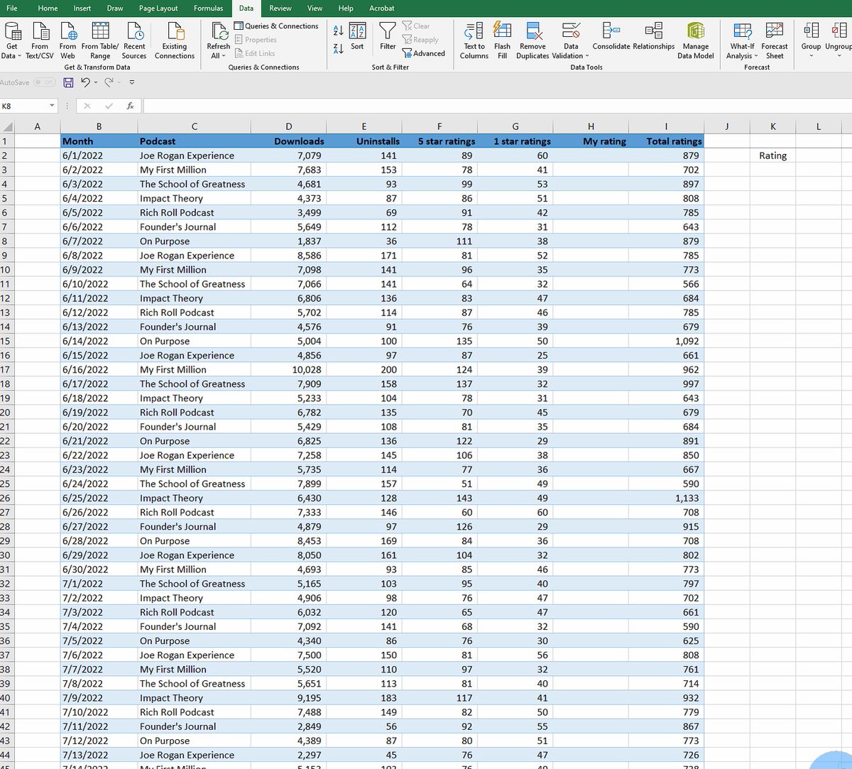Click the Insert Function fx icon
This screenshot has height=769, width=852.
(130, 106)
